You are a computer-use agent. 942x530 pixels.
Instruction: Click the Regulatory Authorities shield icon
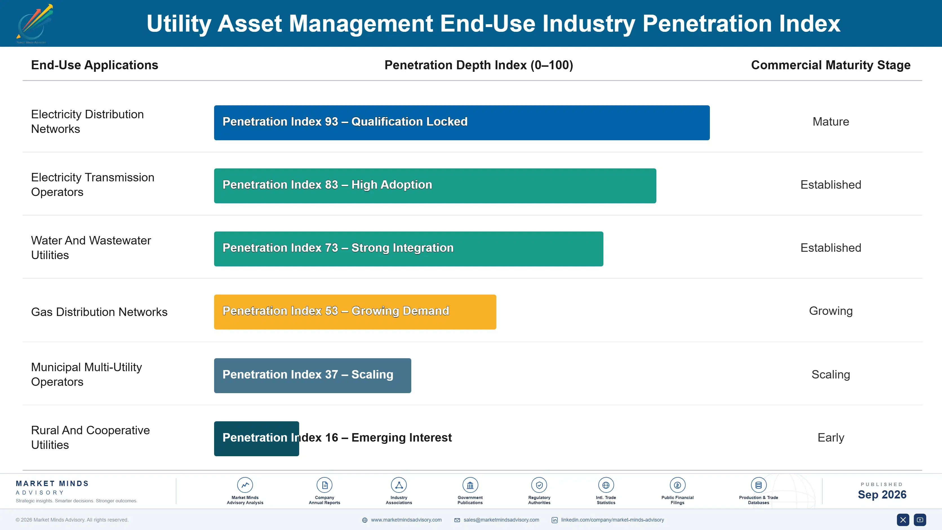coord(539,485)
